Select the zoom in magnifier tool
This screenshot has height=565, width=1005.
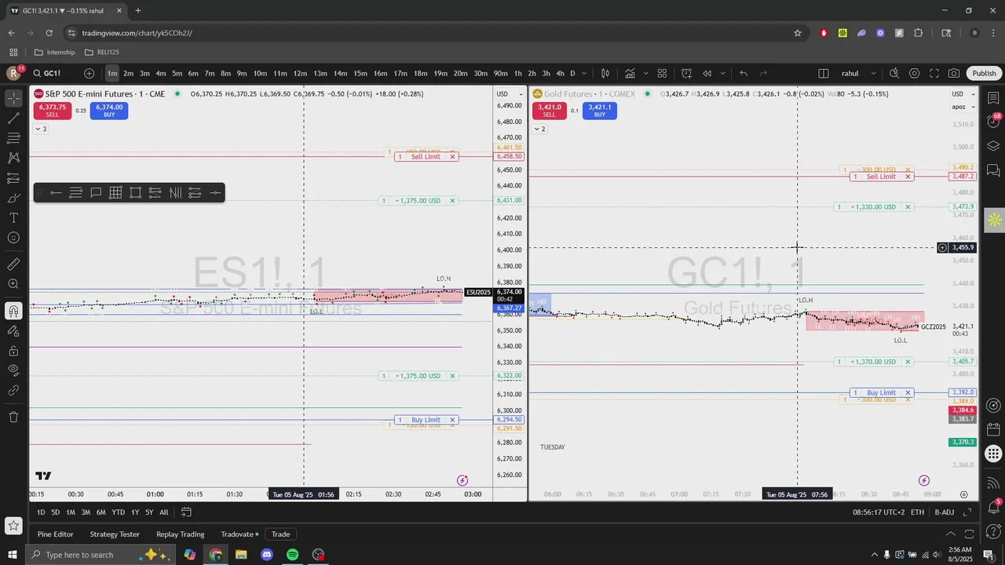(x=13, y=284)
